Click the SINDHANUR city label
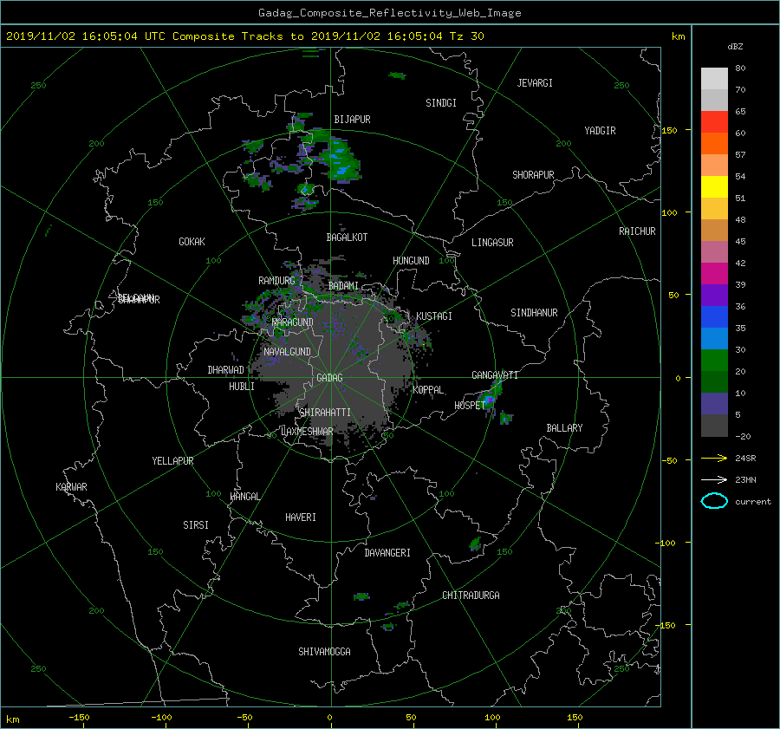780x729 pixels. [534, 313]
